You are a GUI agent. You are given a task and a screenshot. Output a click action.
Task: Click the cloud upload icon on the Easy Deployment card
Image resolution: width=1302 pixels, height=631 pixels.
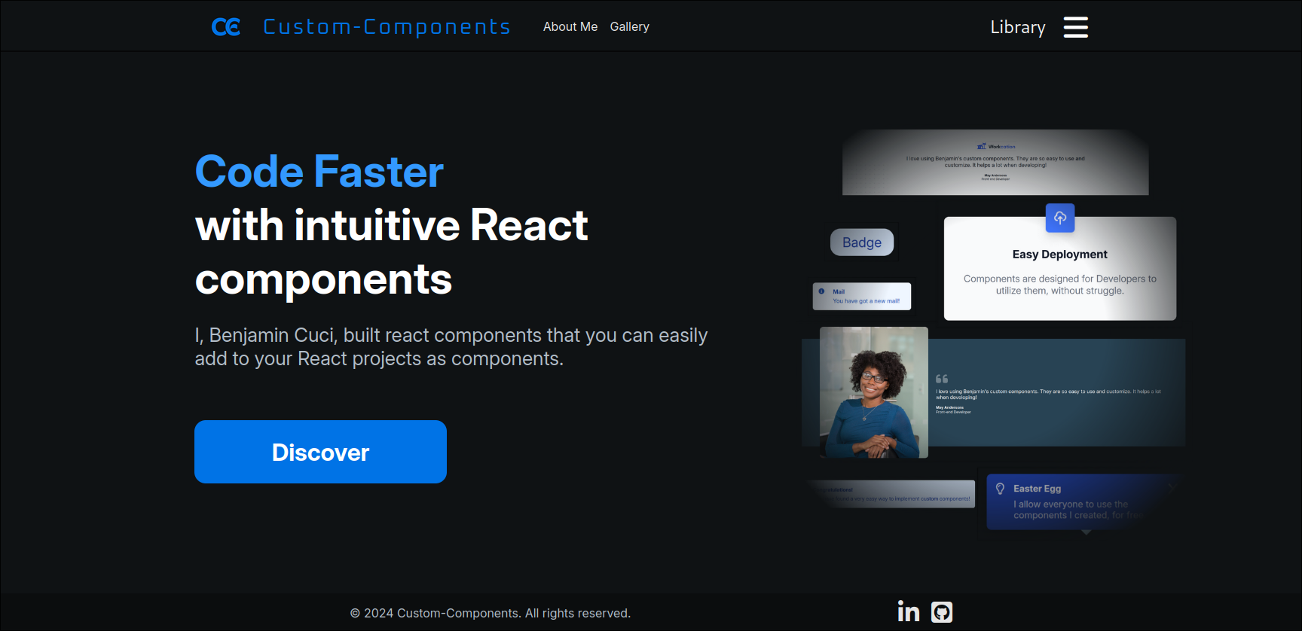(x=1060, y=218)
